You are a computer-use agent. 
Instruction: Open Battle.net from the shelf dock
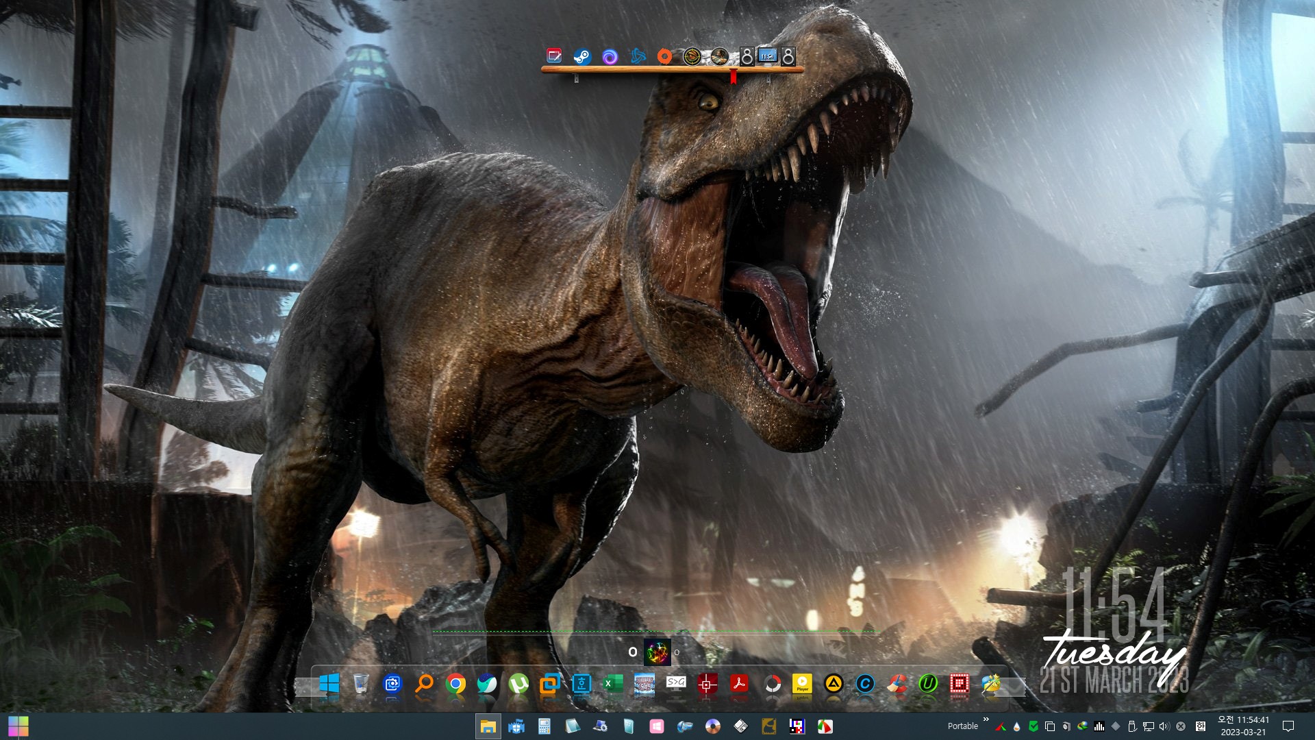pos(637,56)
